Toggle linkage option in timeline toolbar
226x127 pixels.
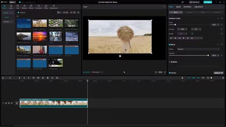coord(198,78)
